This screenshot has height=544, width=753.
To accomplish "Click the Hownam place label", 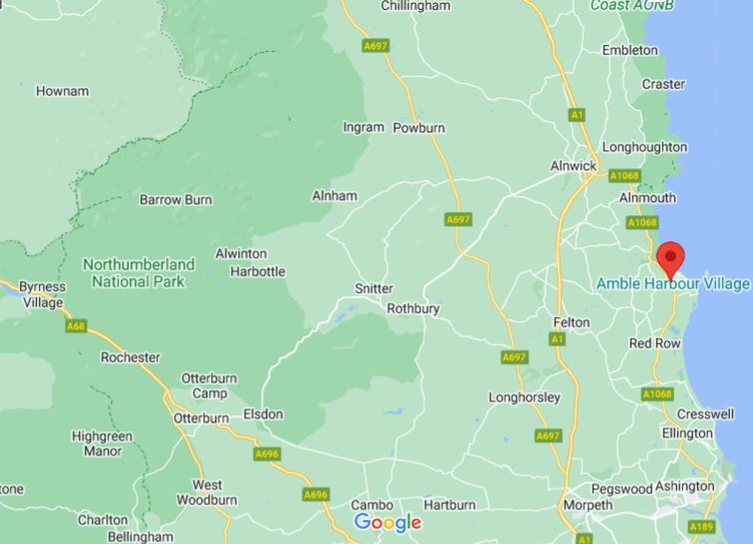I will tap(63, 92).
